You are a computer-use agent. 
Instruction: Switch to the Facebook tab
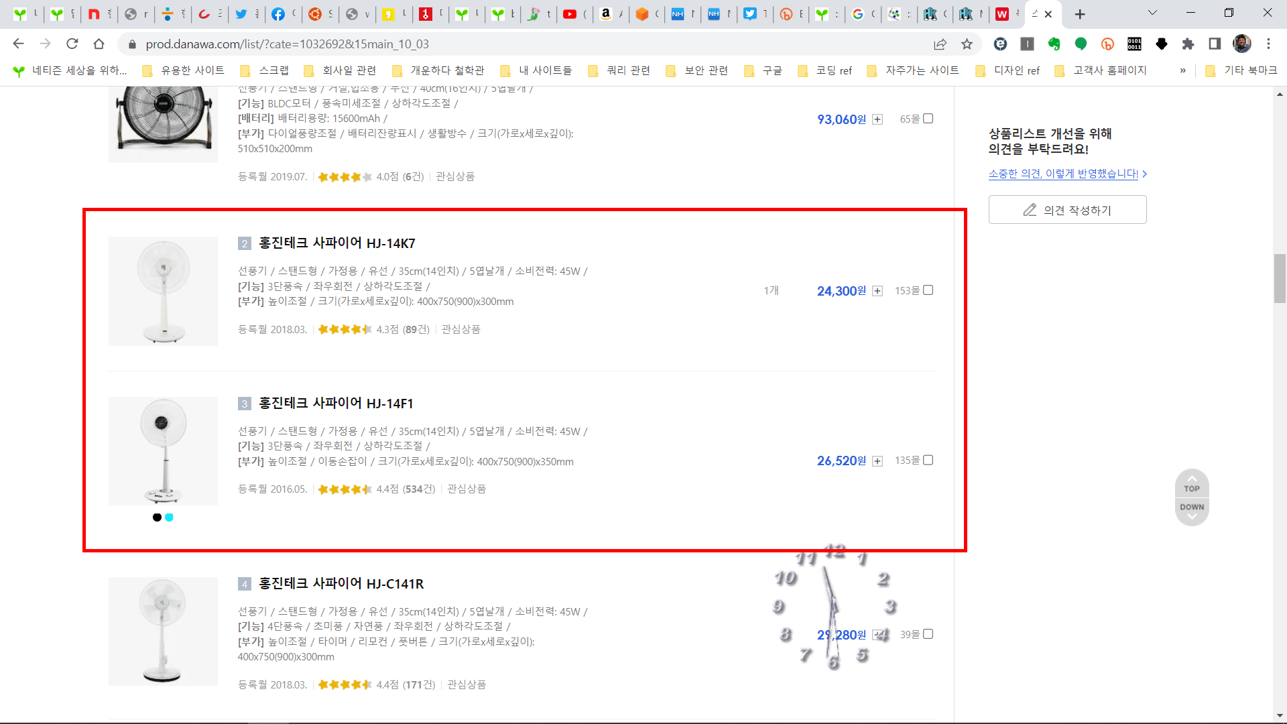[284, 14]
